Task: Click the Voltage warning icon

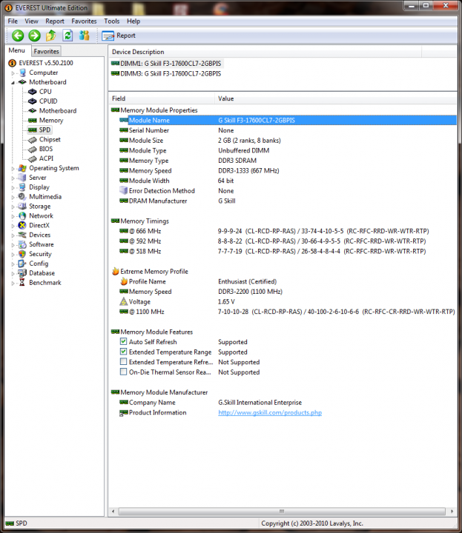Action: [124, 301]
